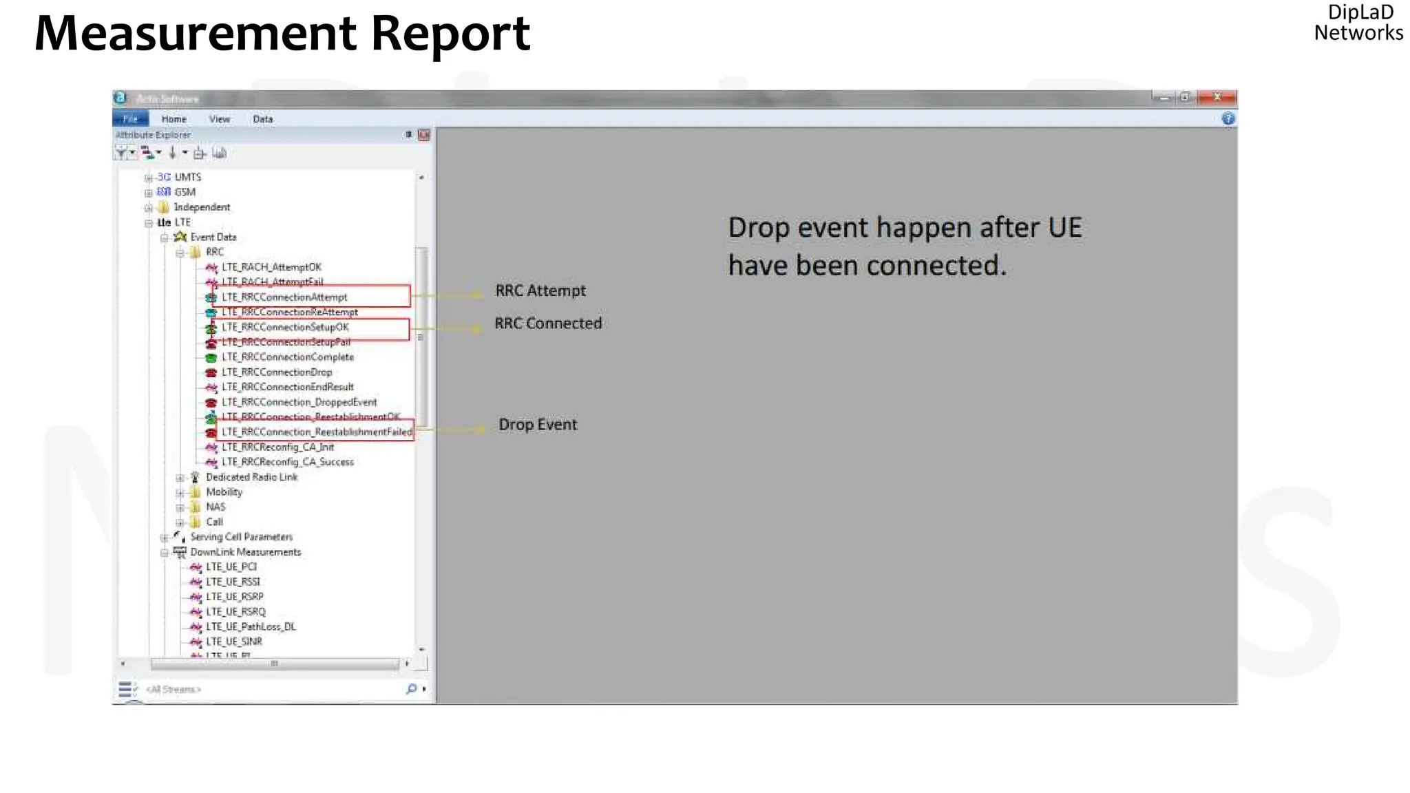Open the tree grouping dropdown arrow
1410x793 pixels.
[x=158, y=152]
